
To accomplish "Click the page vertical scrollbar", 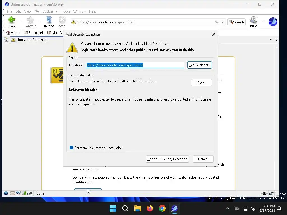I will [277, 104].
